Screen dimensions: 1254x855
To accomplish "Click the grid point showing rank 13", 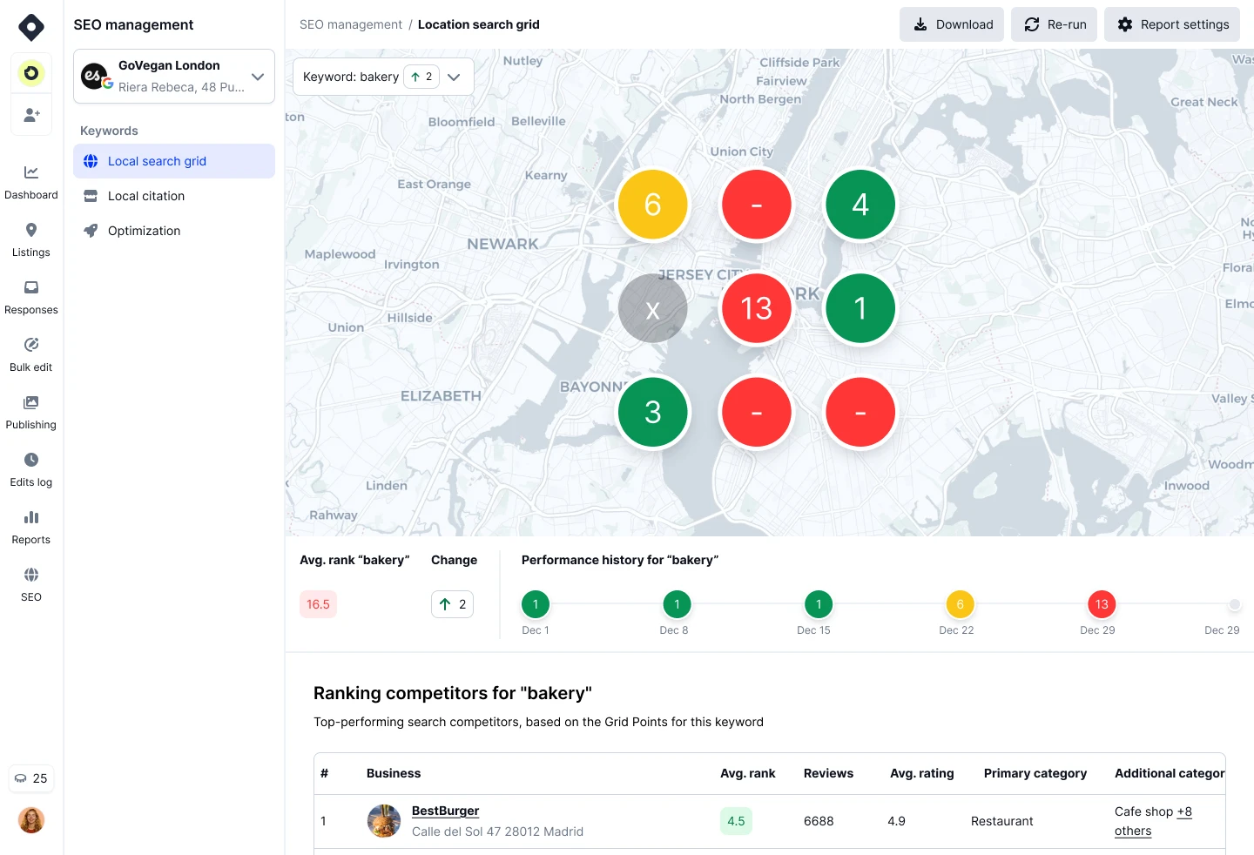I will point(756,307).
